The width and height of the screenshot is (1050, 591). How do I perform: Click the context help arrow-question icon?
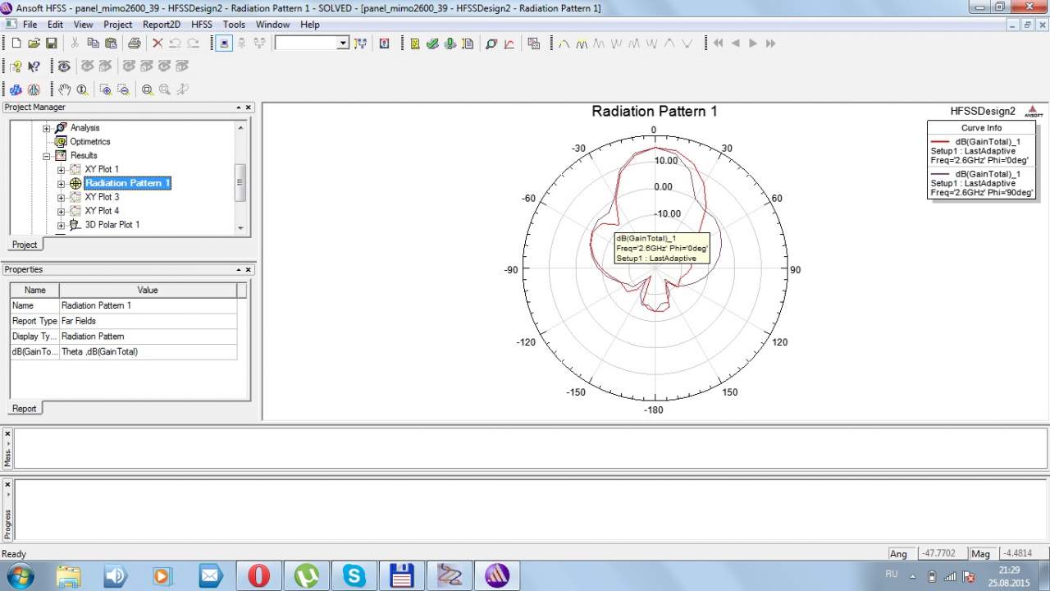(34, 66)
